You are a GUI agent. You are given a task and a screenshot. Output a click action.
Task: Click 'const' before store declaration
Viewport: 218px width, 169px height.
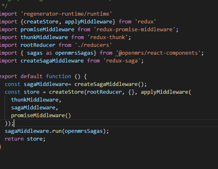[x=12, y=92]
